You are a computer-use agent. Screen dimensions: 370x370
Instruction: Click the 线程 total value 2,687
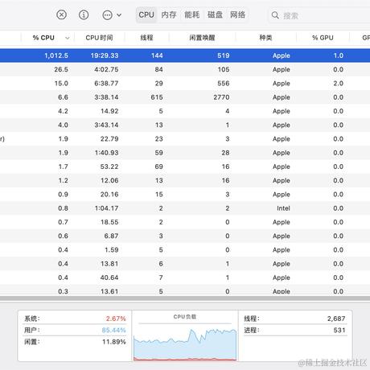coord(336,319)
